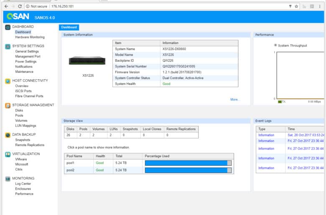
Task: Click the Virtualization section icon
Action: [8, 154]
